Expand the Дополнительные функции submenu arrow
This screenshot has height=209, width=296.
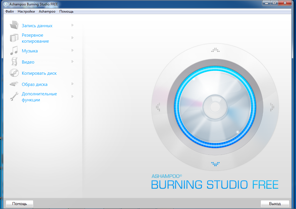click(73, 96)
